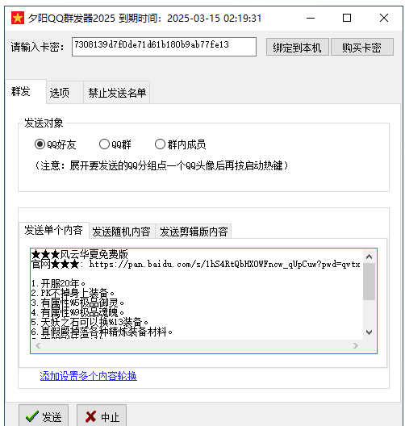Click the 绑定到本机 button
Screen dimensions: 405x426
(298, 48)
